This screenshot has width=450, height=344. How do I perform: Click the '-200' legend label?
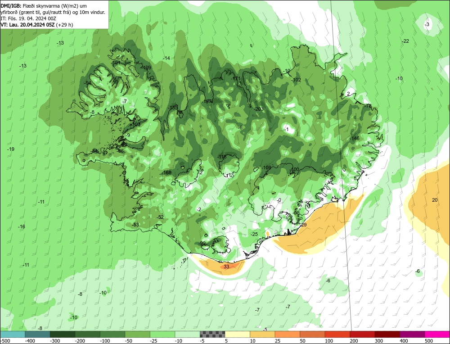coord(80,341)
